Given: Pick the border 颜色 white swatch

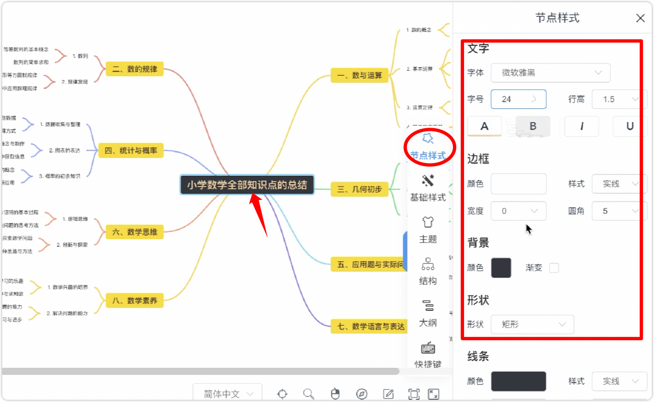Looking at the screenshot, I should point(519,184).
